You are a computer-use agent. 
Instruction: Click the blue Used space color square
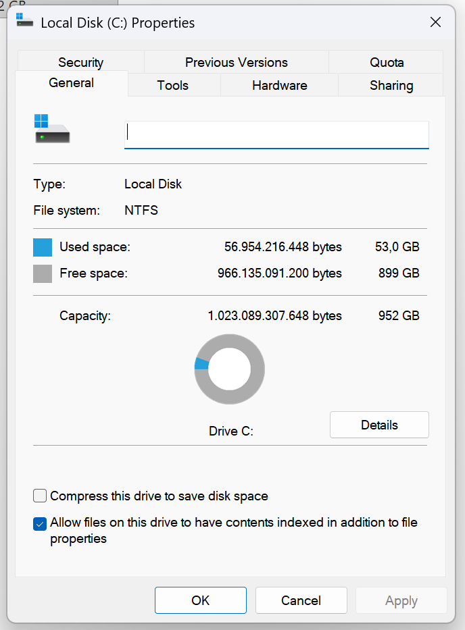[43, 247]
